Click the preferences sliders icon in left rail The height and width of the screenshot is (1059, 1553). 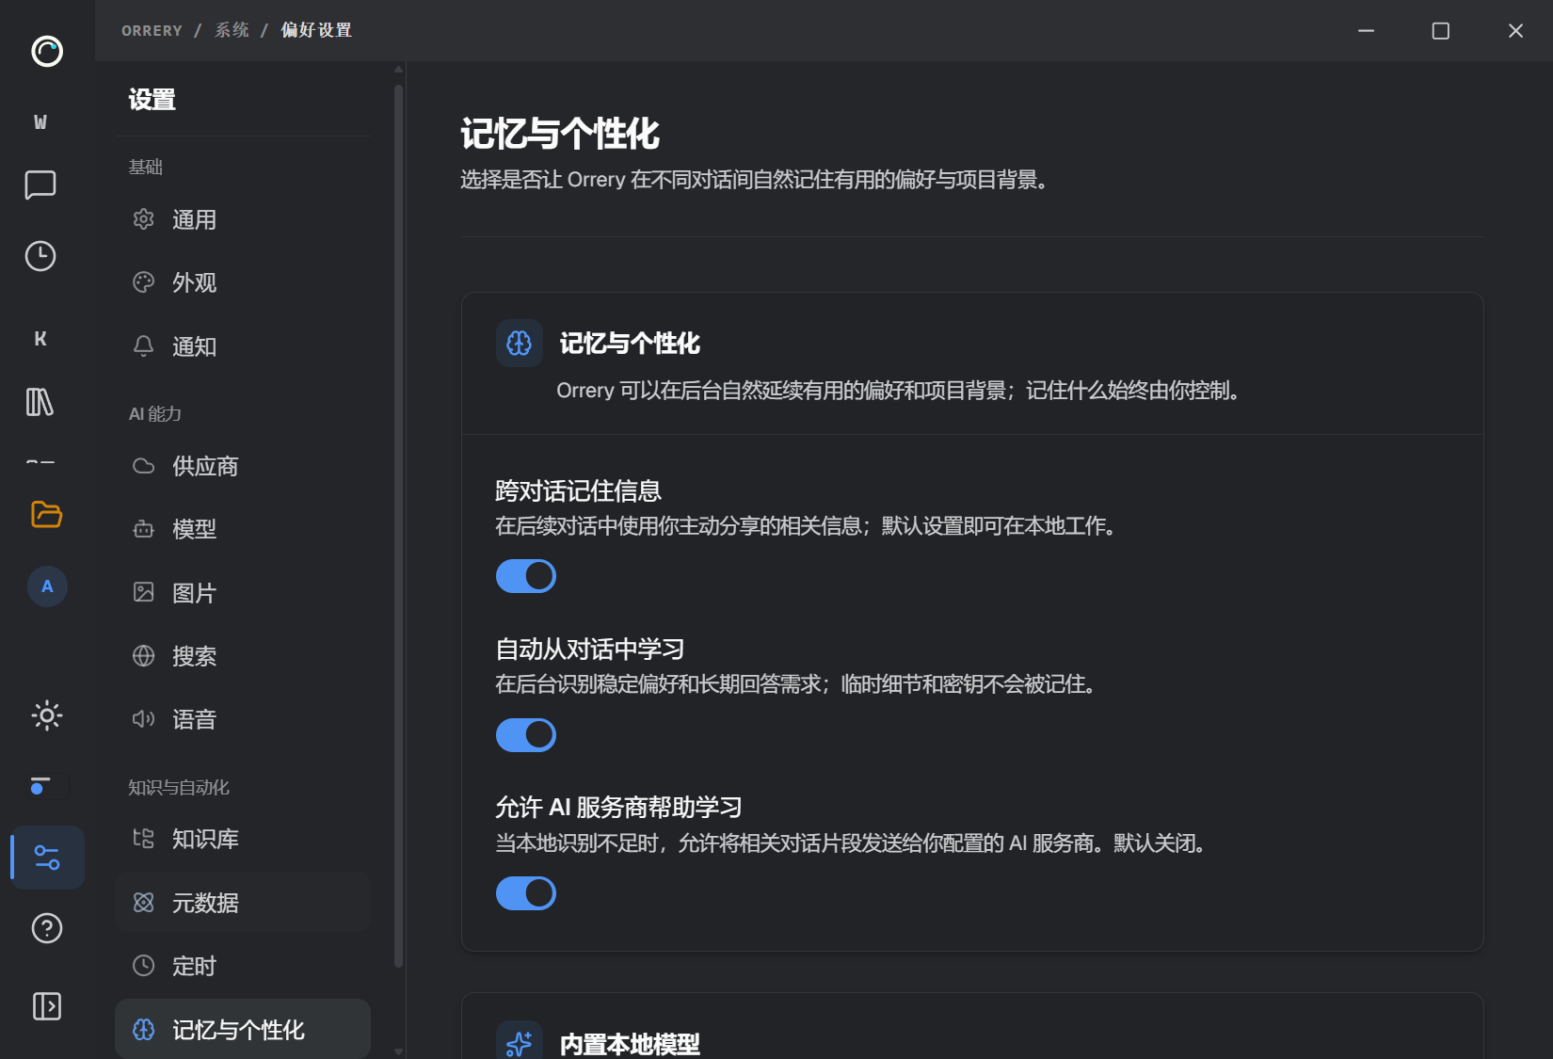click(x=47, y=858)
